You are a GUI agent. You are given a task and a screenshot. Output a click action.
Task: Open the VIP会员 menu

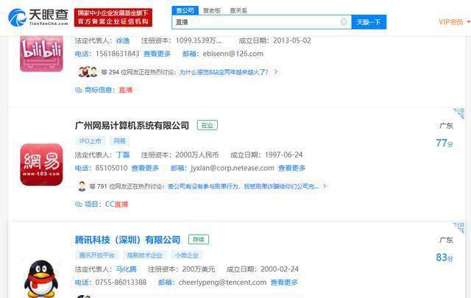click(x=450, y=22)
